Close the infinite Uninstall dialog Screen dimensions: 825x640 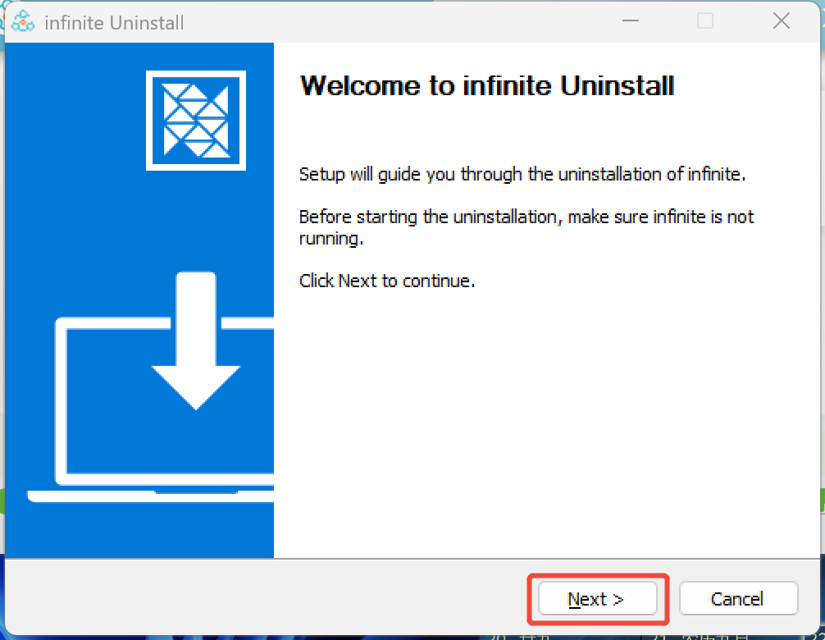781,21
